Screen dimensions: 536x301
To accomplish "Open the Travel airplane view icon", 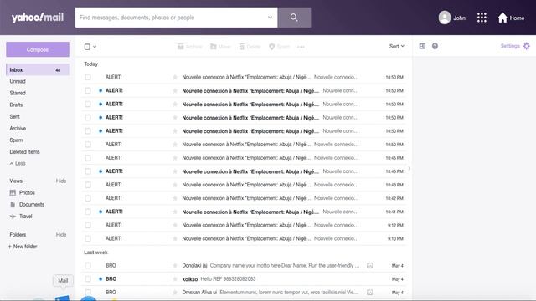I will tap(13, 217).
